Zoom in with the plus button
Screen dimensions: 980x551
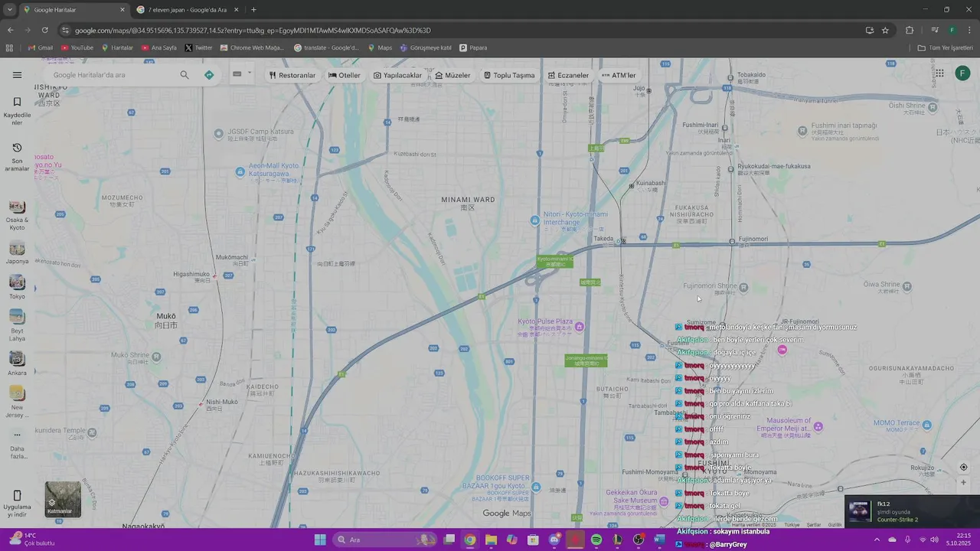click(x=963, y=482)
